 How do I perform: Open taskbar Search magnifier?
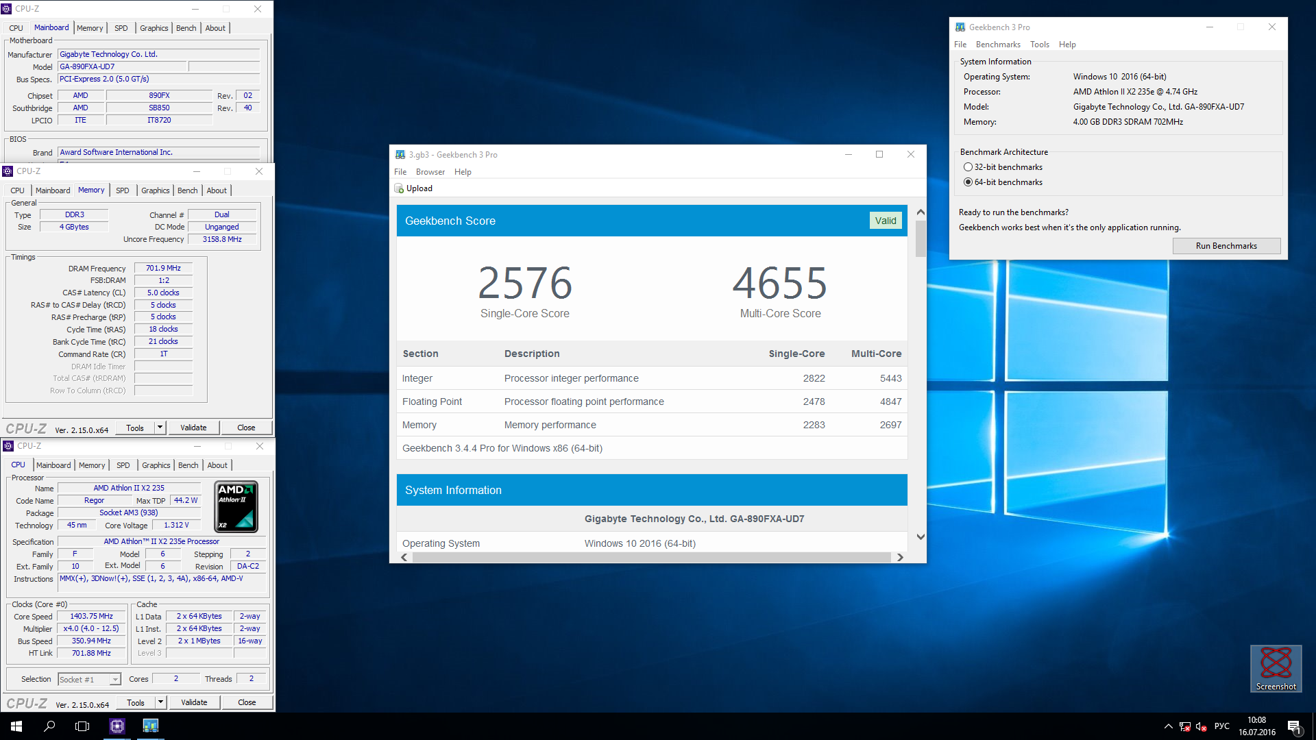tap(49, 726)
